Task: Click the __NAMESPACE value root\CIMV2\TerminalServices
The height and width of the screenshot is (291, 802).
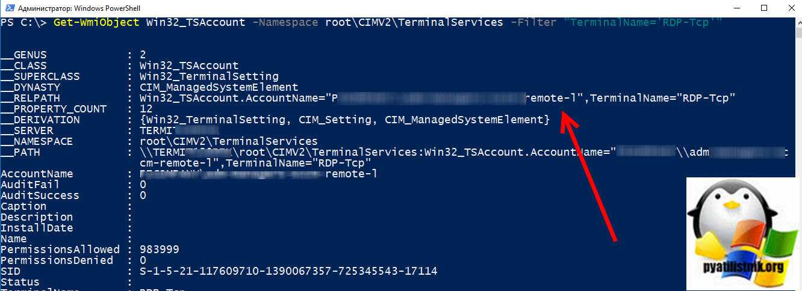Action: [228, 141]
